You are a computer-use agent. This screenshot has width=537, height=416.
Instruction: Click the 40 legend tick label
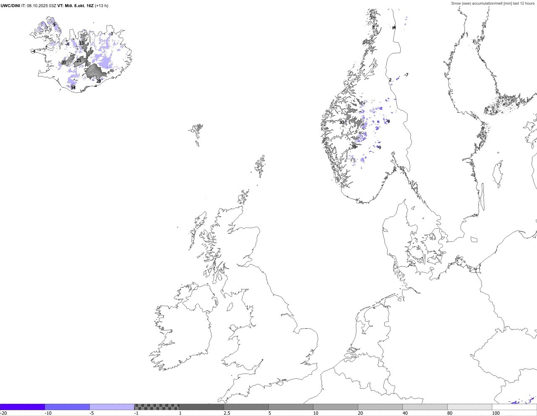[405, 413]
